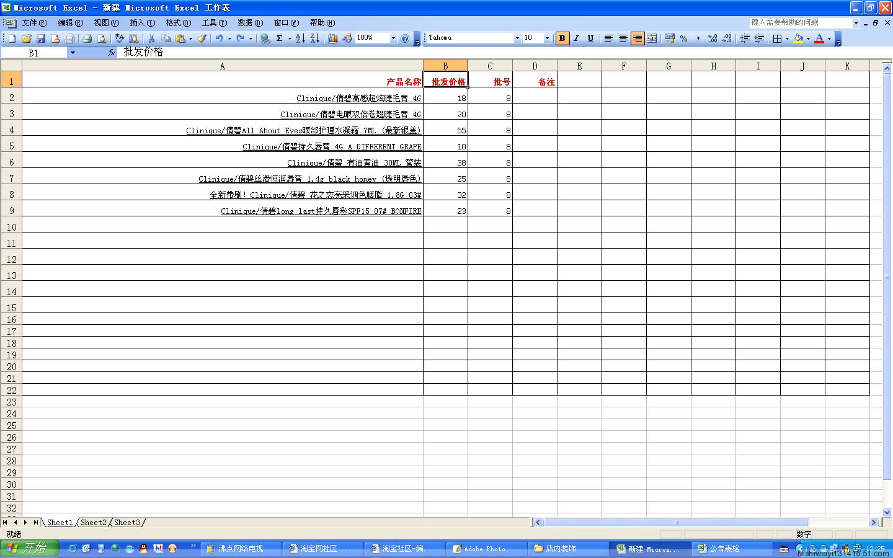Switch to the Sheet2 tab
Screen dimensions: 893x558
pyautogui.click(x=94, y=523)
